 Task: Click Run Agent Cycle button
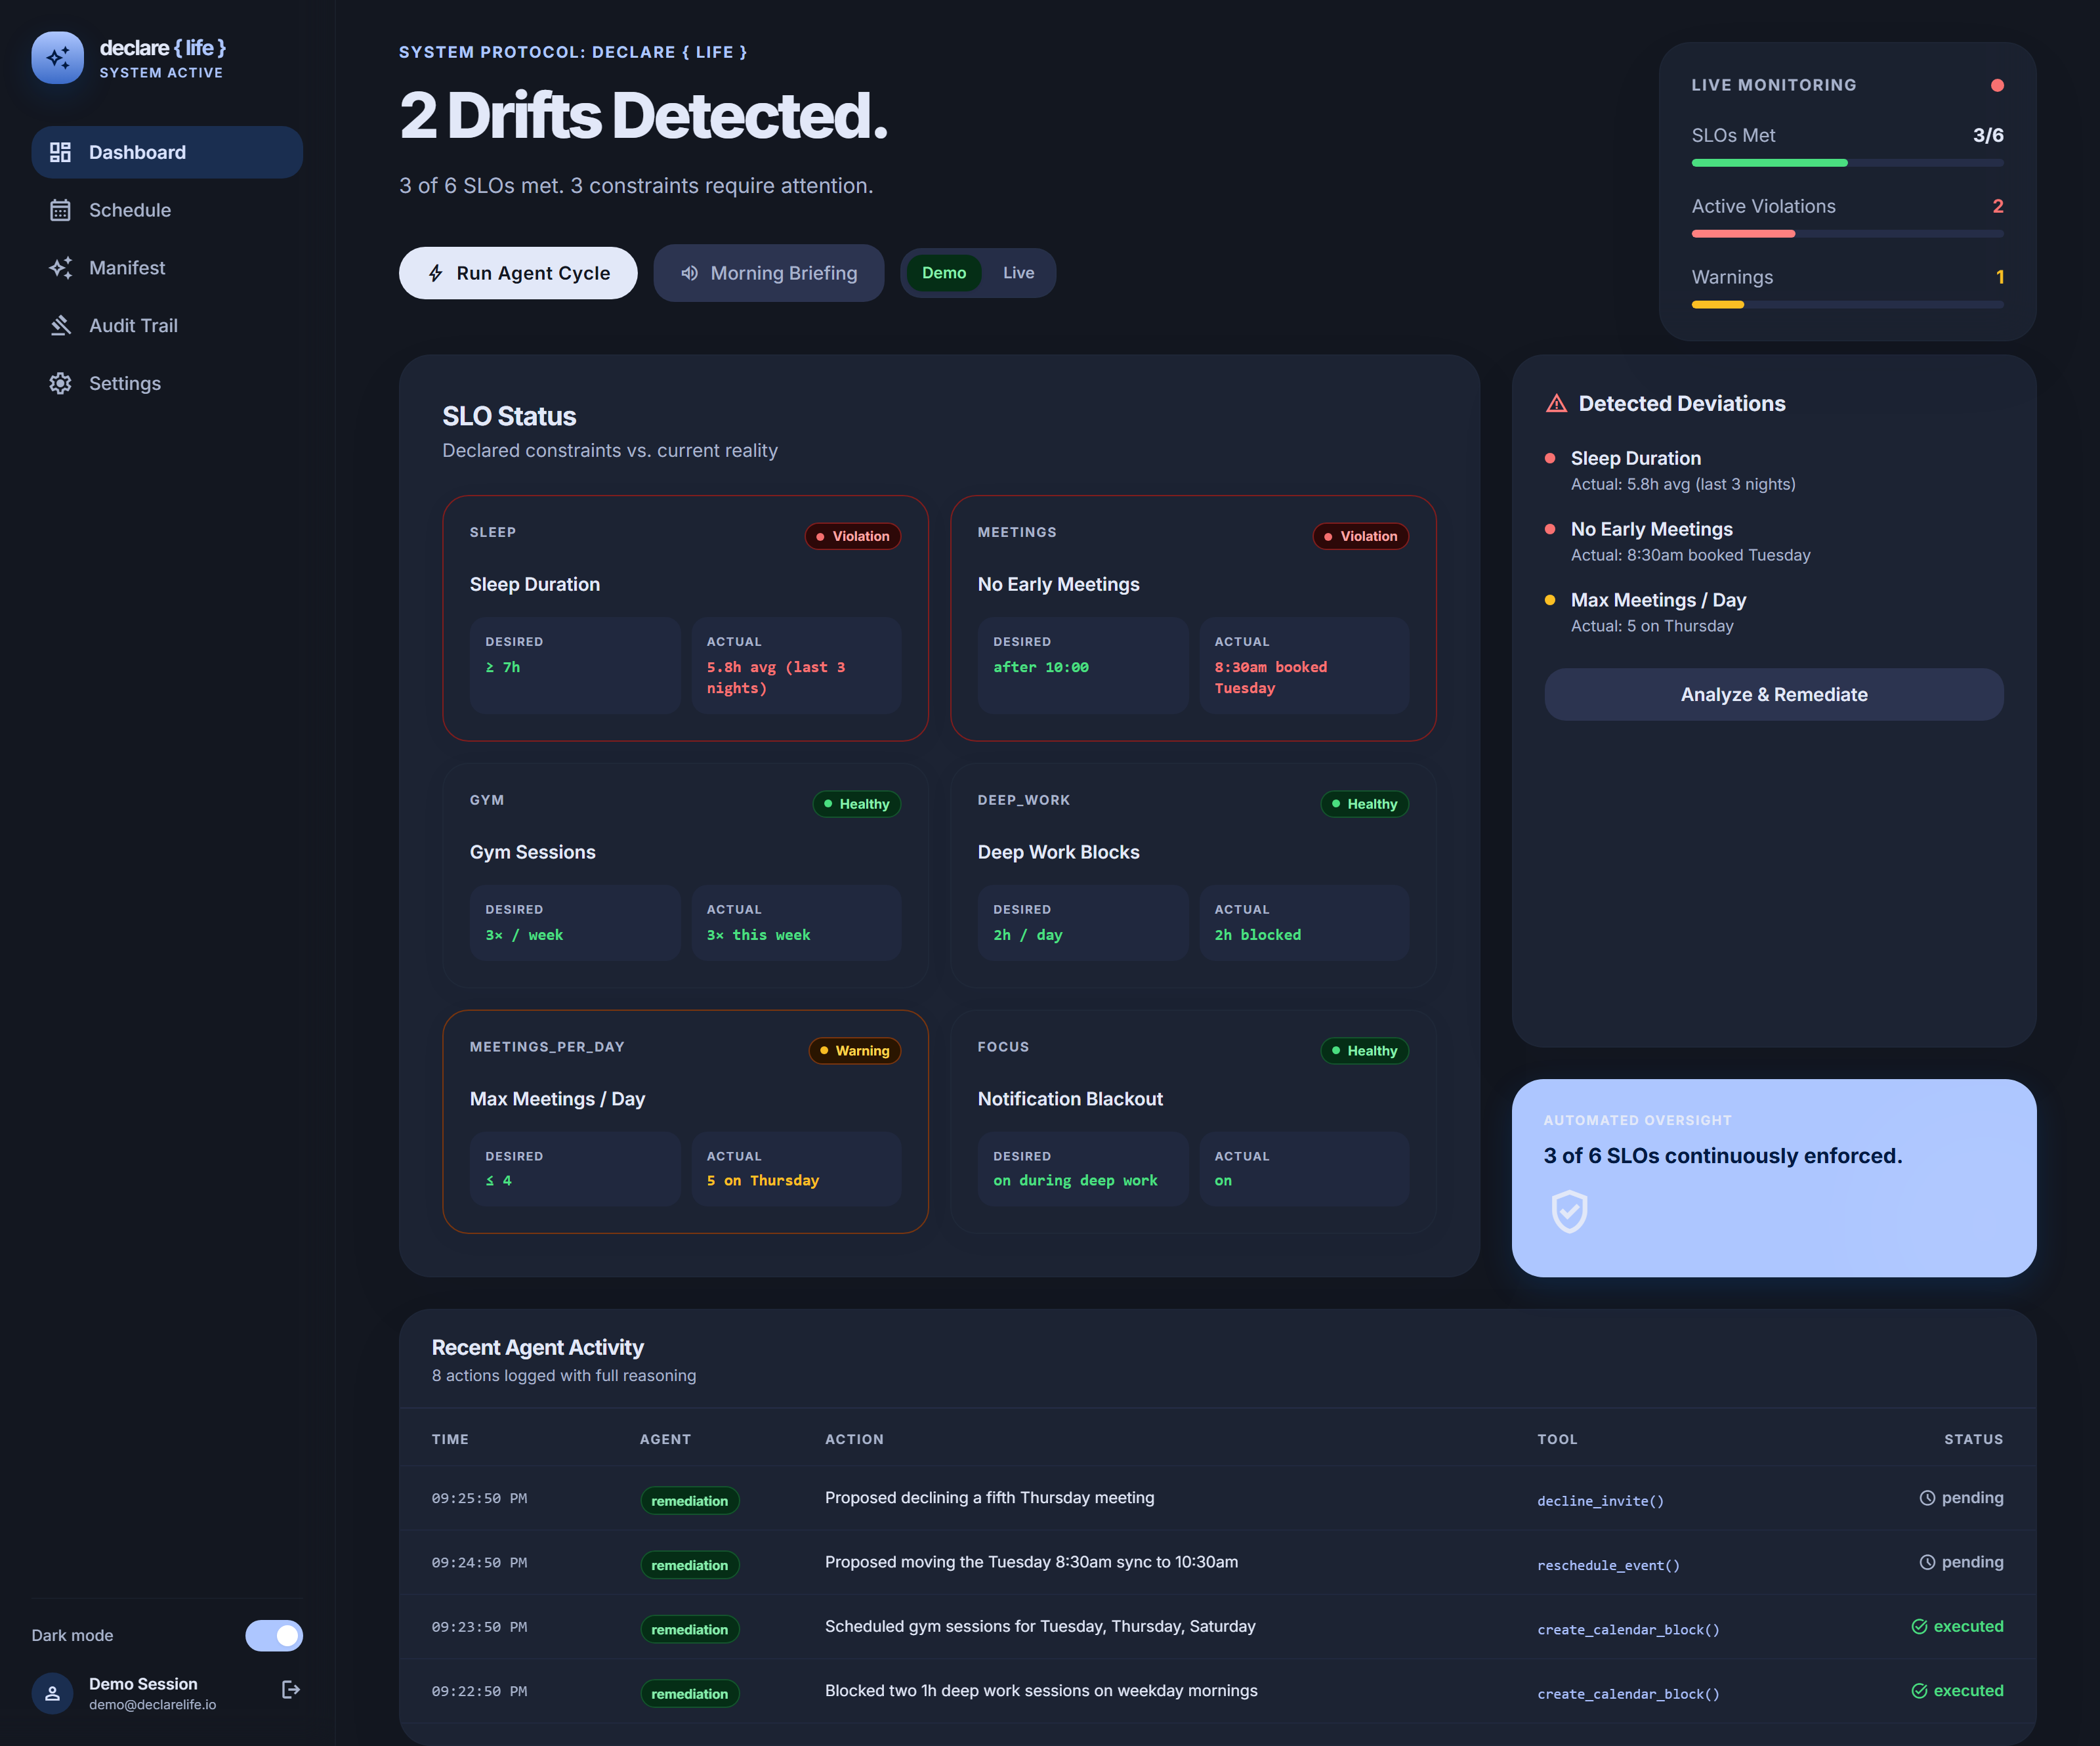click(x=518, y=273)
